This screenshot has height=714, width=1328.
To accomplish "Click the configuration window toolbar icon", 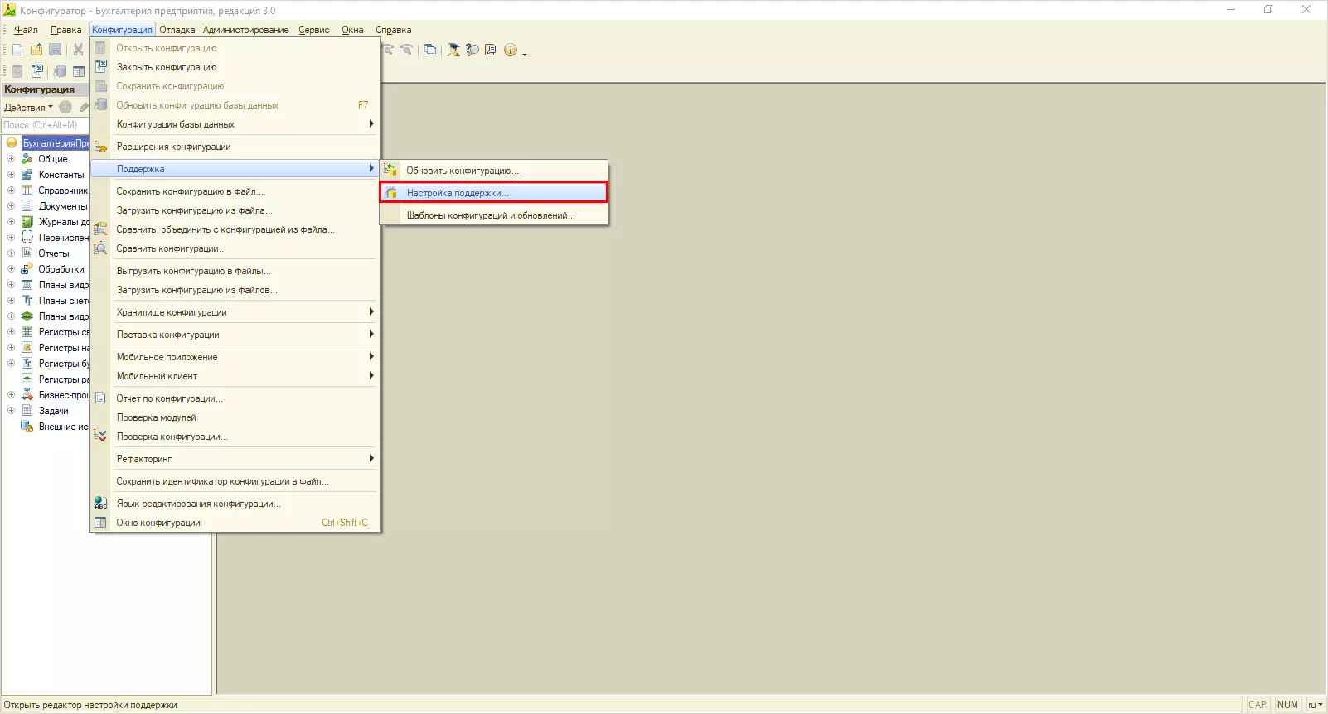I will click(79, 71).
